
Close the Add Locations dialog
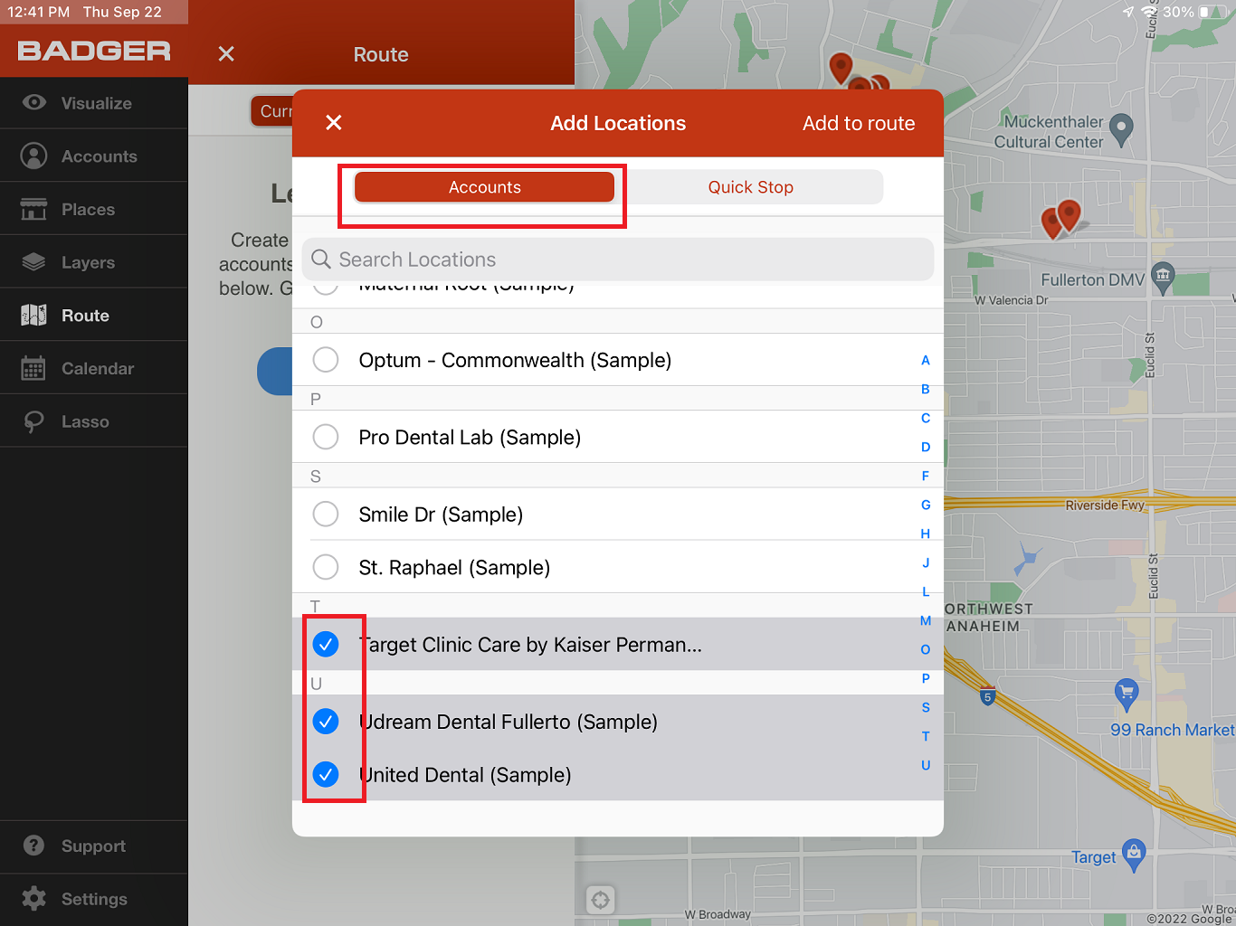pos(334,122)
